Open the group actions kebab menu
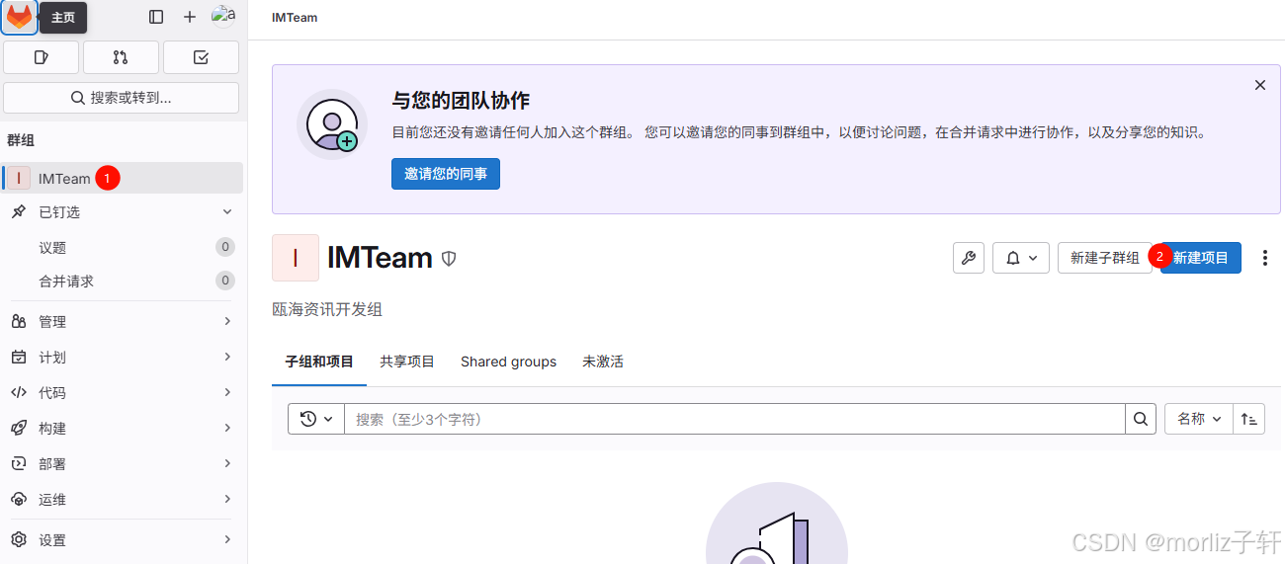The width and height of the screenshot is (1285, 564). (1265, 258)
